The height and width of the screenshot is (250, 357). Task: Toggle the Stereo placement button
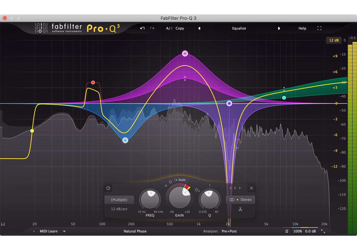point(240,200)
